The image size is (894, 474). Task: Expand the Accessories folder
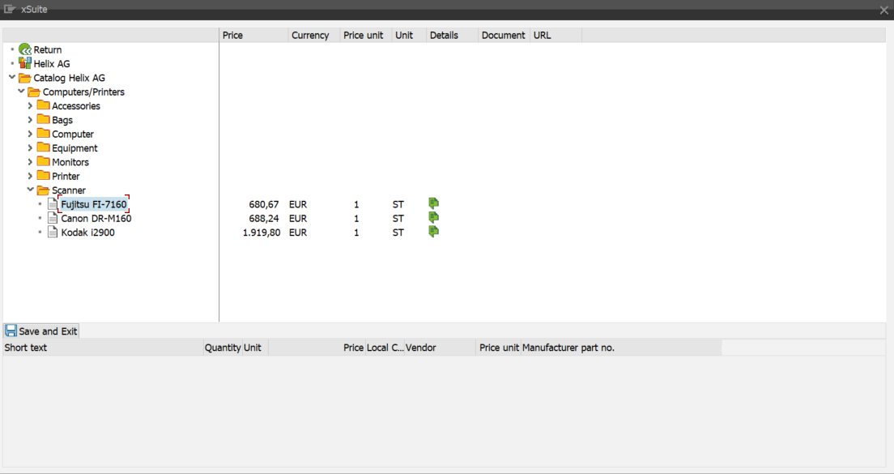30,105
